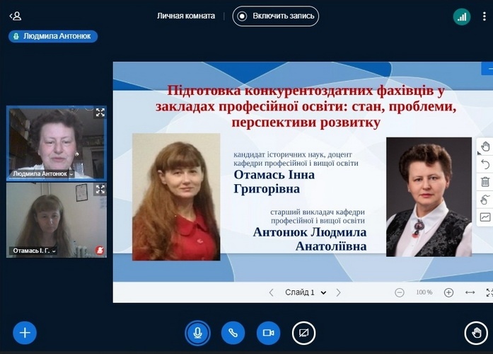This screenshot has width=493, height=354.
Task: Open the chart tool in whiteboard toolbar
Action: point(485,217)
